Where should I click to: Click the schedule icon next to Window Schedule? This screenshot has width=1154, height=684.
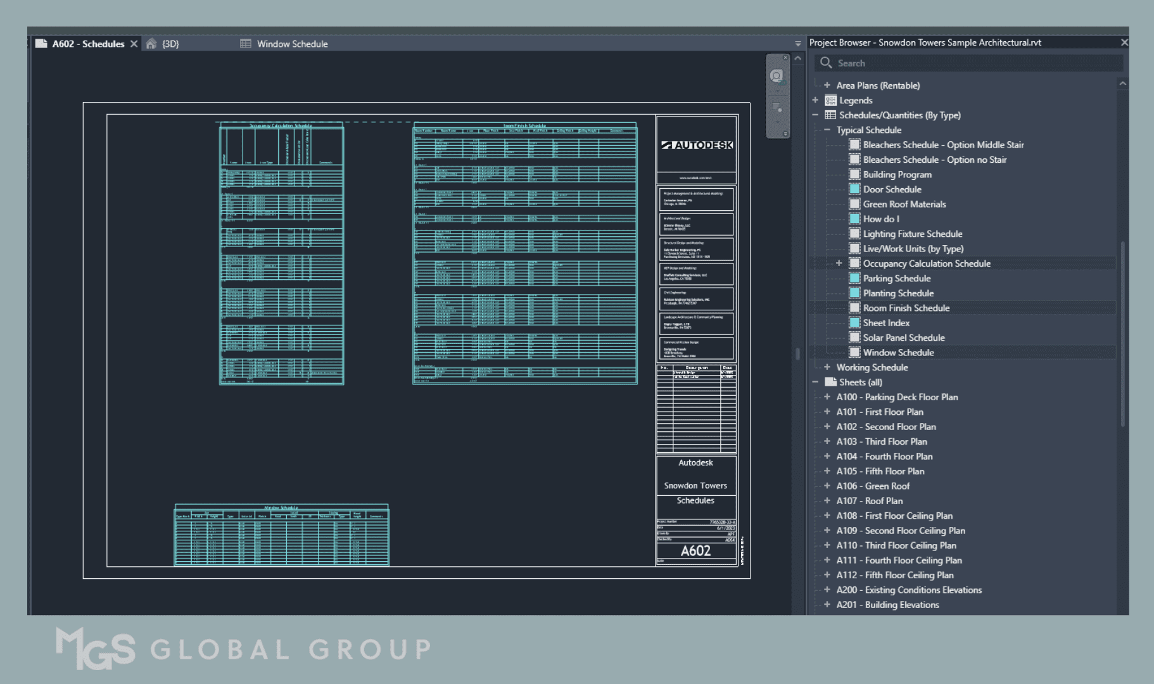(854, 352)
